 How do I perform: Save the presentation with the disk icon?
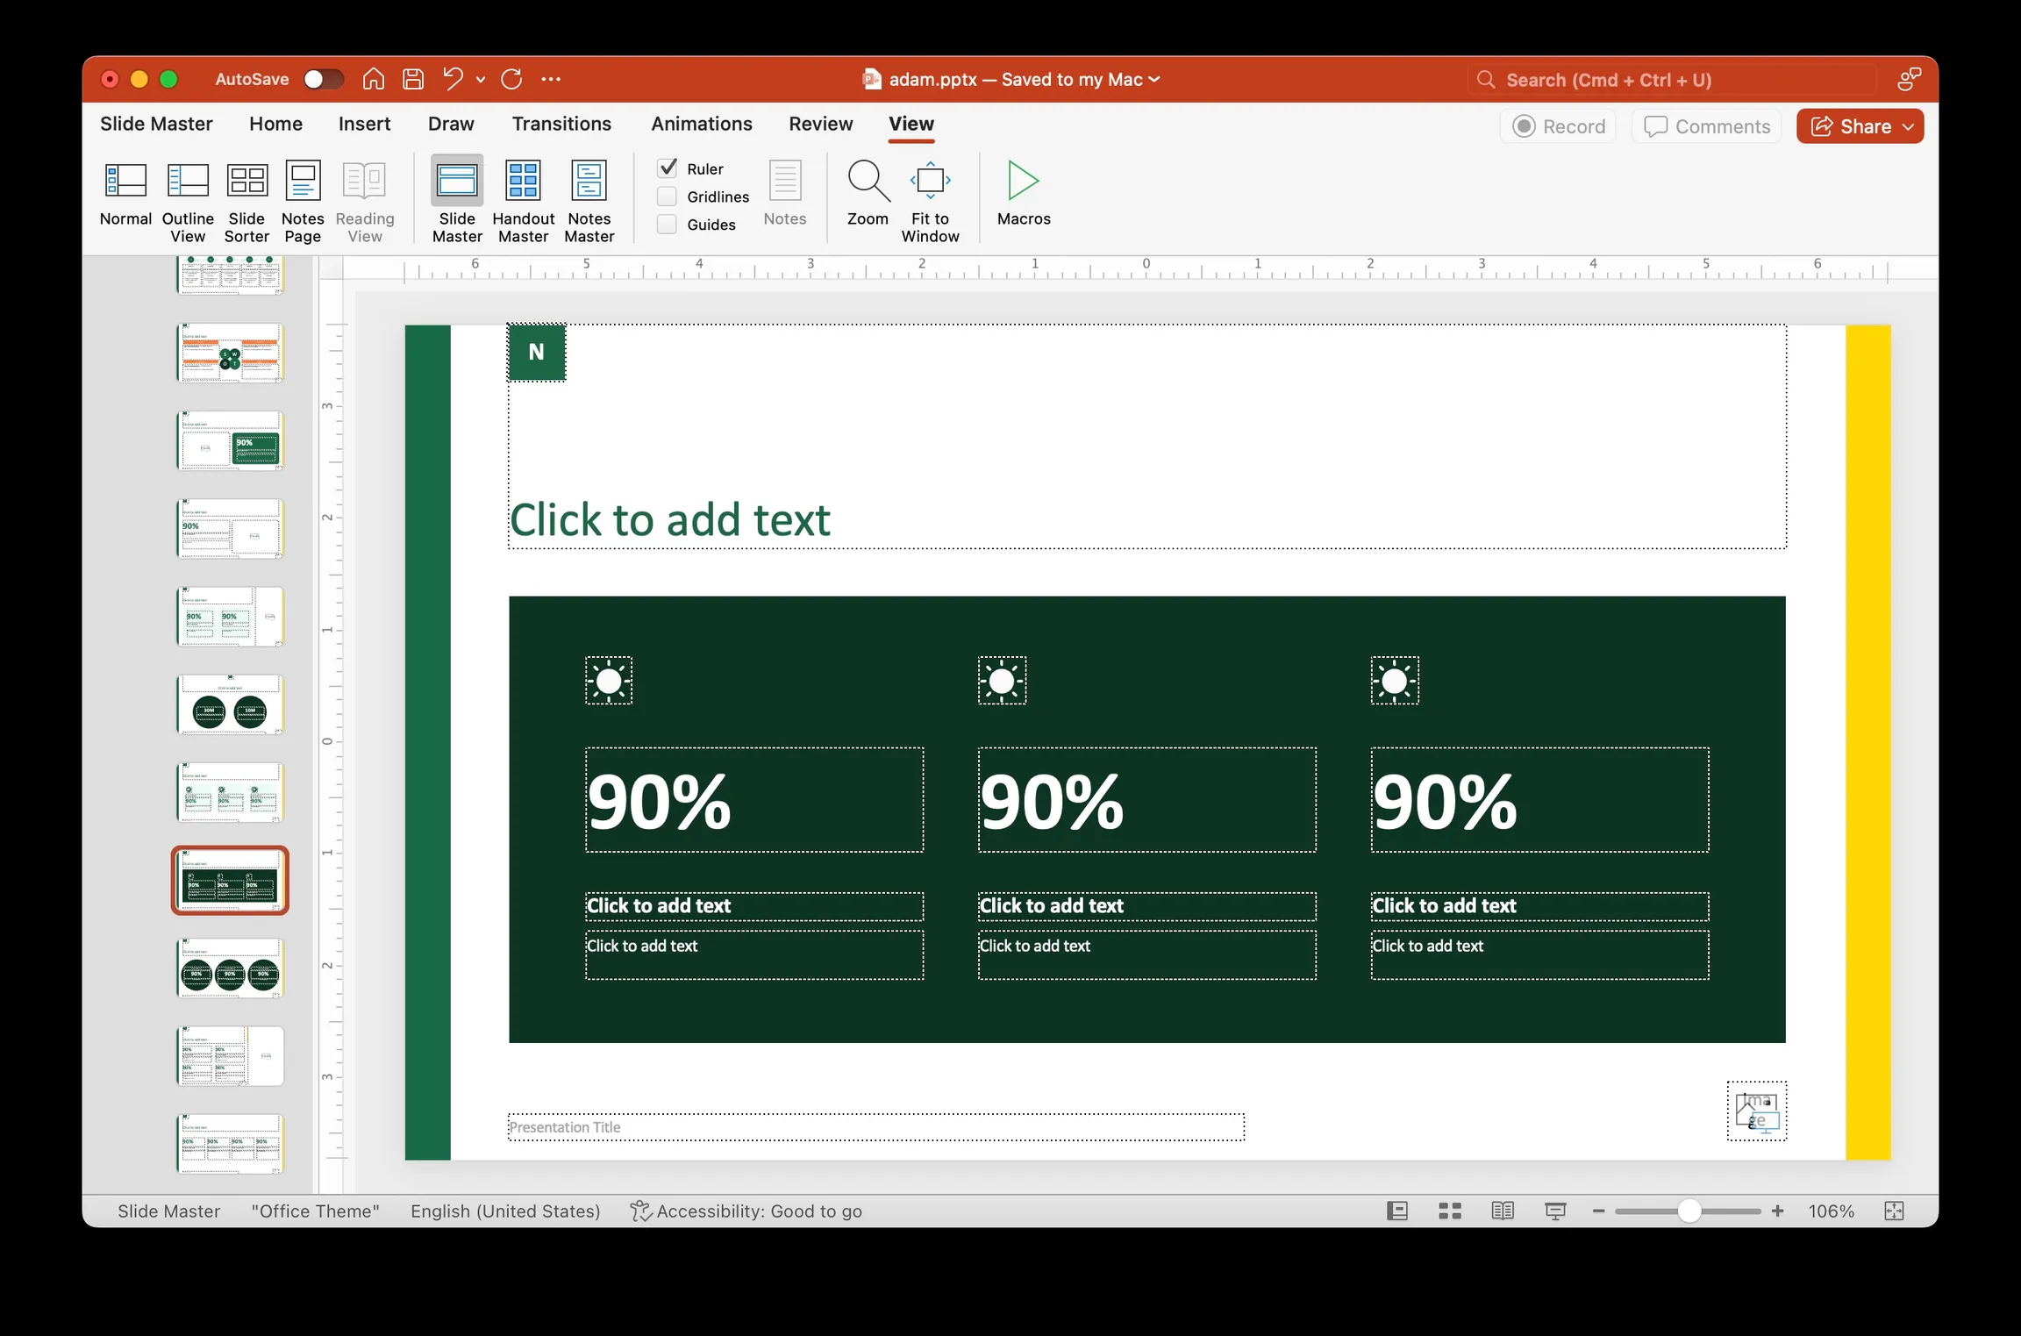[x=413, y=79]
